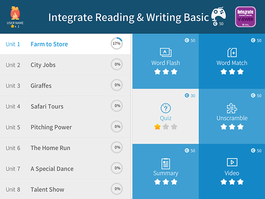Open Unit 6 The Home Run

tap(65, 148)
